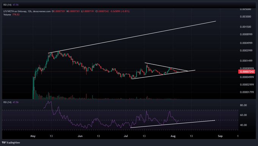Screen dimensions: 258x146
Task: Click the Jul label on time axis
Action: pos(126,136)
